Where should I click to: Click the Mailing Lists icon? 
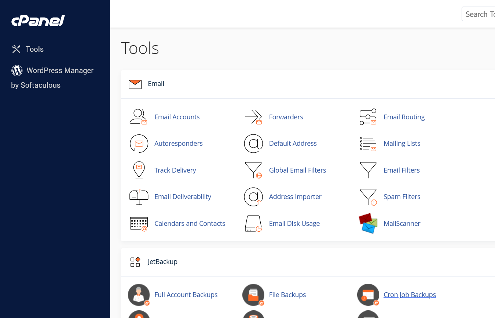(x=368, y=143)
